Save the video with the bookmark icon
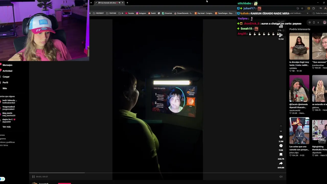327x184 pixels. [x=281, y=155]
